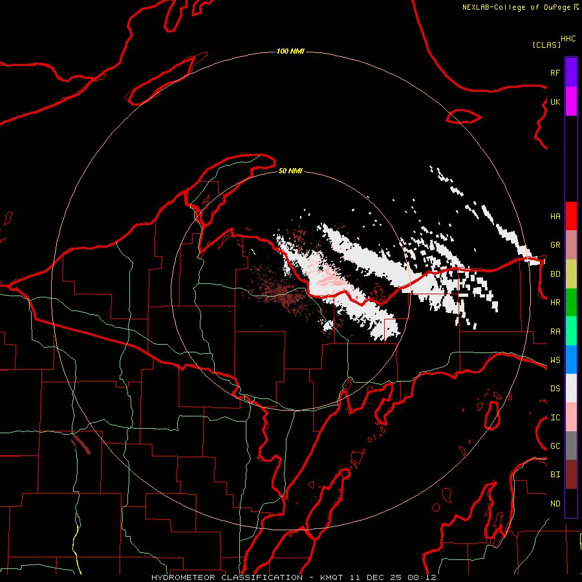
Task: Click the IC pink legend swatch
Action: point(571,417)
